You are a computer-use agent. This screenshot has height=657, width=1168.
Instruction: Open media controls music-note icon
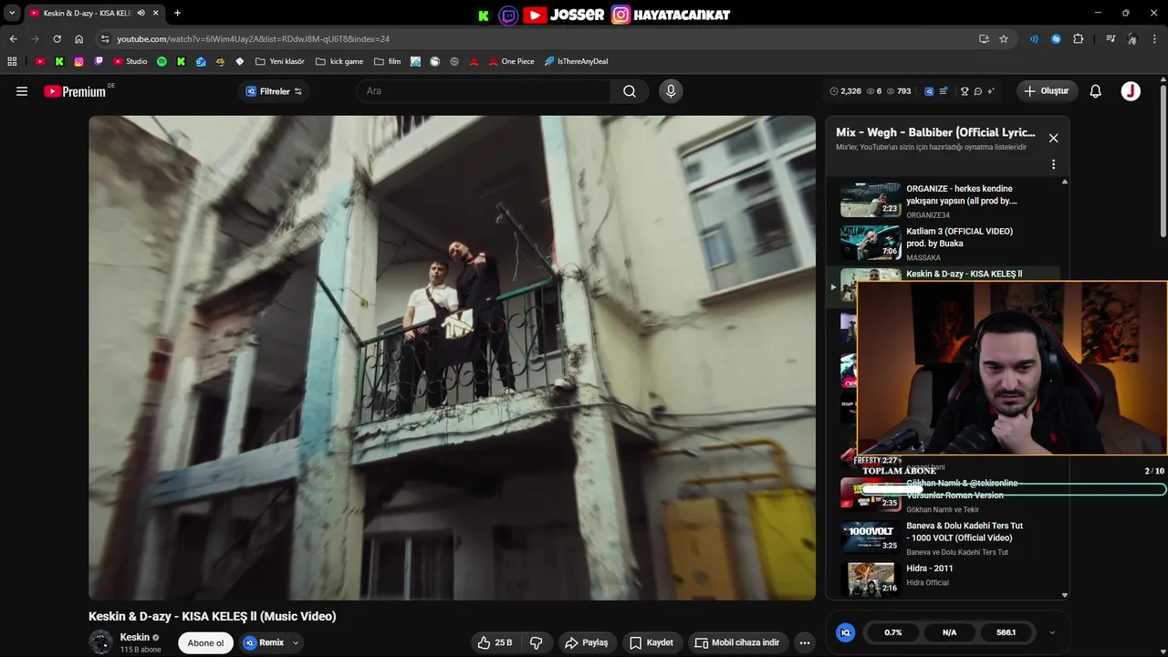click(1111, 39)
